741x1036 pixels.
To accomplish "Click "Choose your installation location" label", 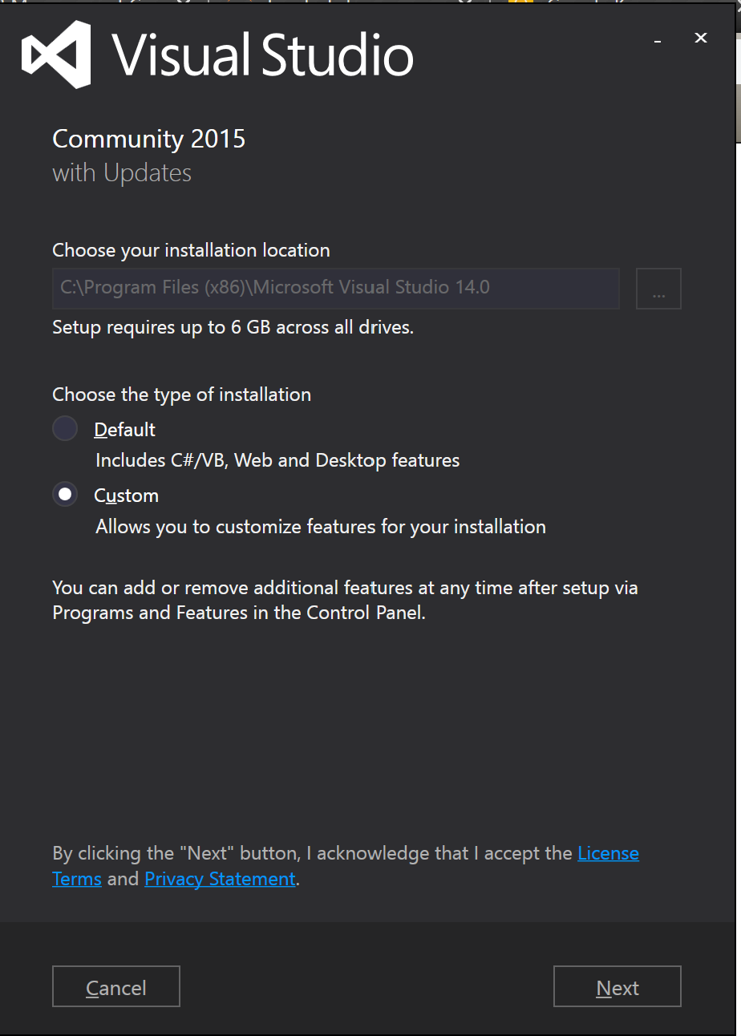I will tap(191, 250).
